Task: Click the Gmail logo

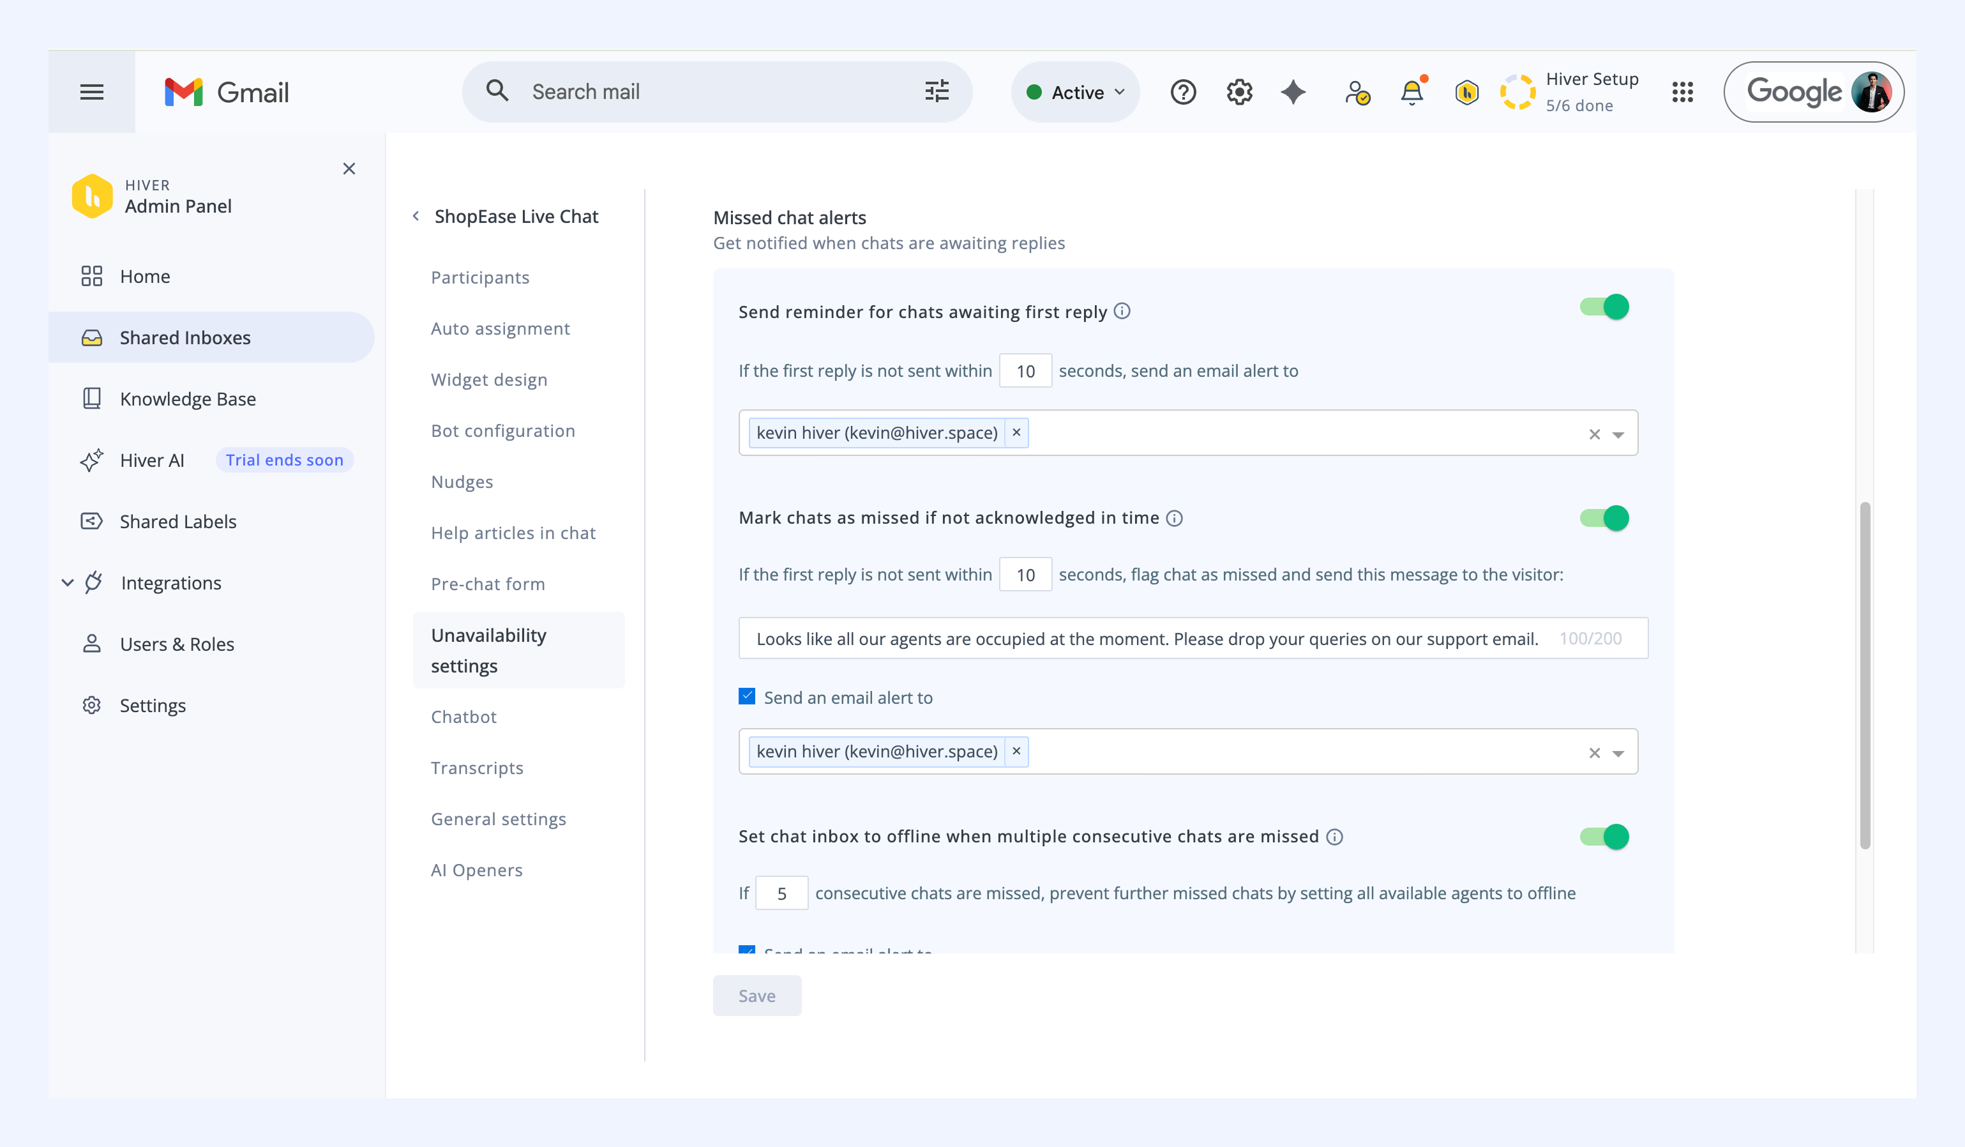Action: coord(226,92)
